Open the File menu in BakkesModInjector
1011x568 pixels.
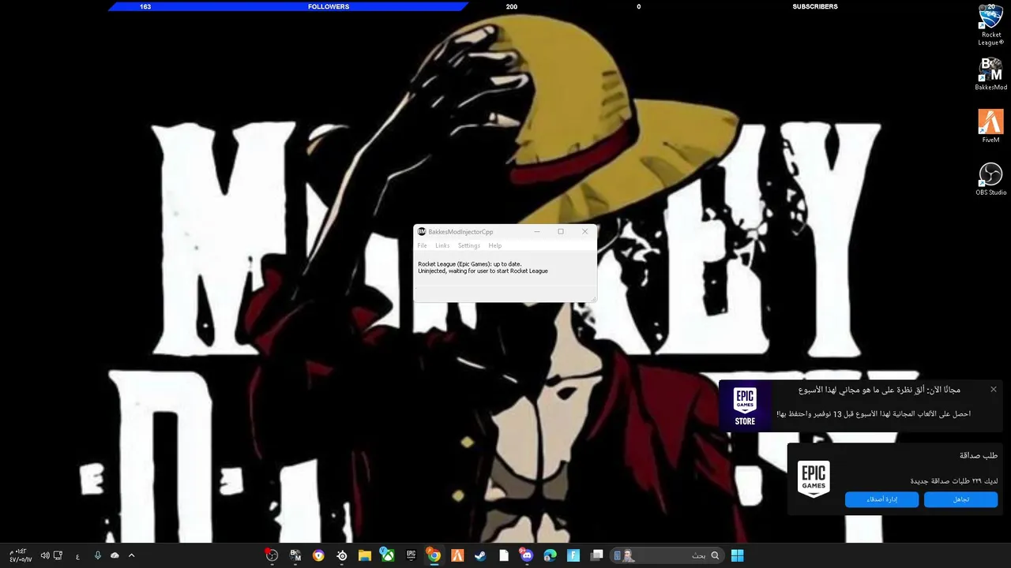coord(422,245)
